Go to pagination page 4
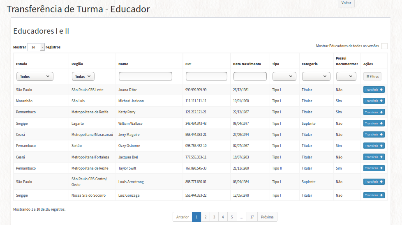This screenshot has width=402, height=225. click(x=223, y=217)
